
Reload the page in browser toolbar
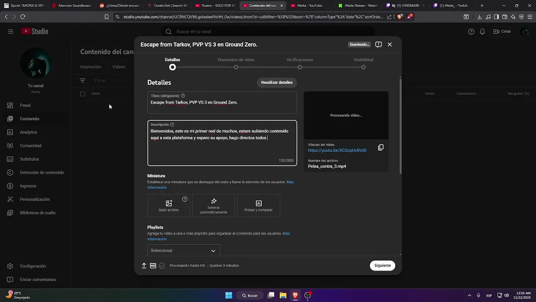pyautogui.click(x=23, y=17)
